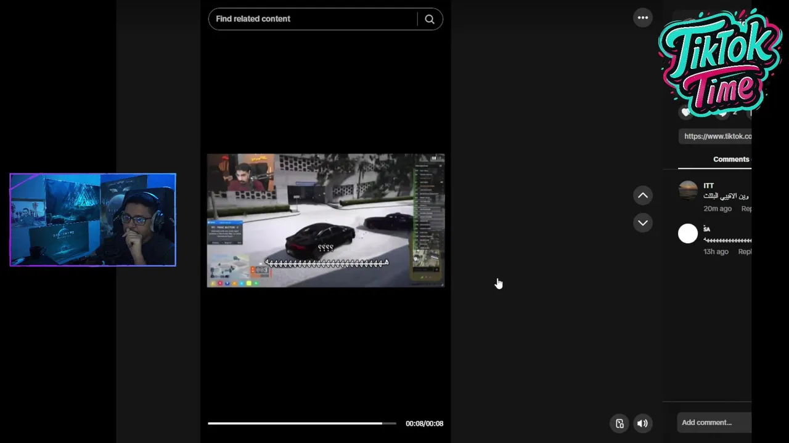Go to next video with down arrow
The height and width of the screenshot is (443, 789).
point(643,223)
